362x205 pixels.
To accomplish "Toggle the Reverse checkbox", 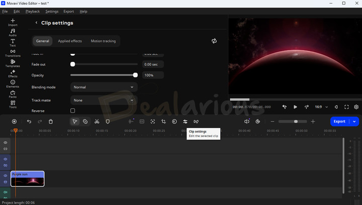I will click(73, 111).
